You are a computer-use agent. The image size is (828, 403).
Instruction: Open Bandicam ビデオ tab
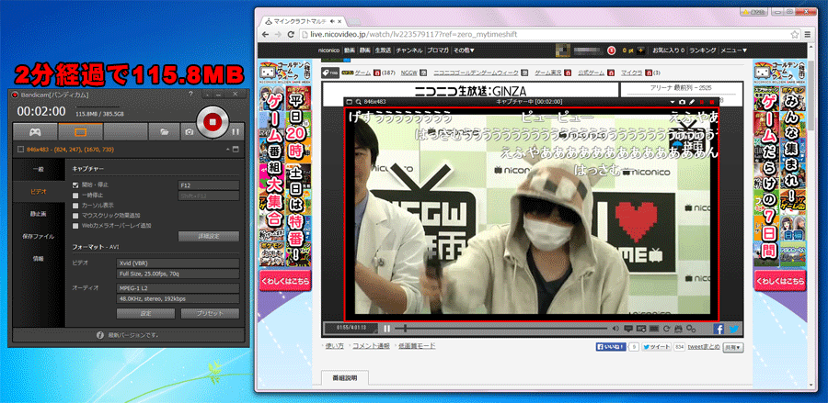39,192
